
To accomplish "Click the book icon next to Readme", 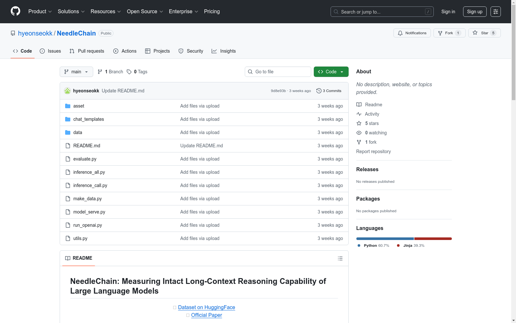I will (x=359, y=105).
